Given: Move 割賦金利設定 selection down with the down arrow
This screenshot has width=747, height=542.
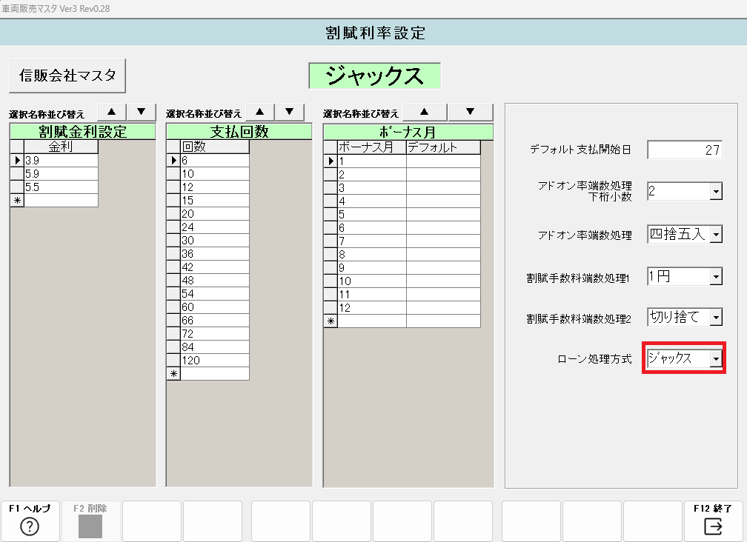Looking at the screenshot, I should pos(142,113).
